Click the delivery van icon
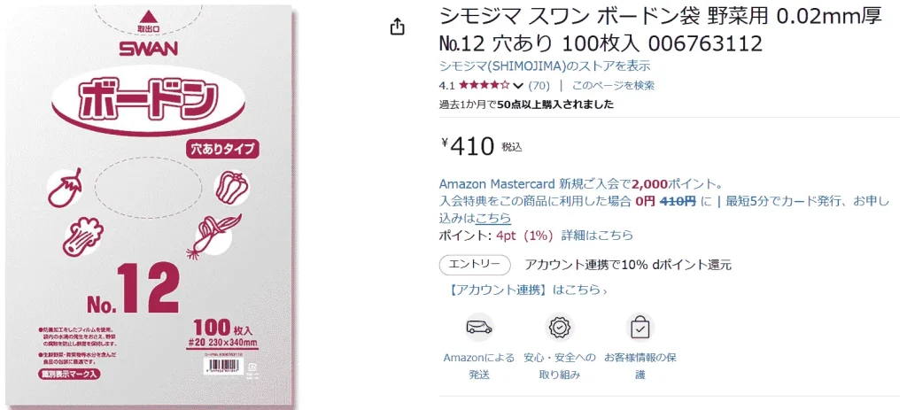Viewport: 907px width, 410px height. click(479, 328)
